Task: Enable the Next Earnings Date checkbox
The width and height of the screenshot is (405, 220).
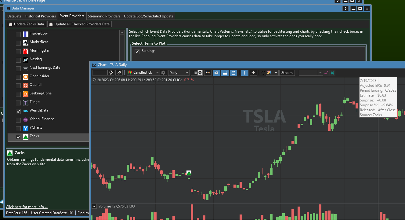Action: [x=18, y=68]
